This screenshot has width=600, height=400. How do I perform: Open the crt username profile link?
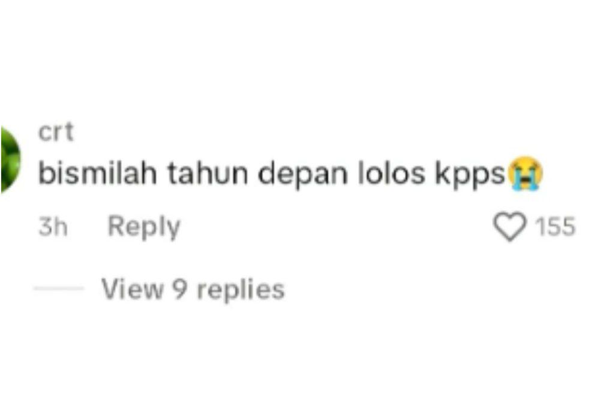tap(56, 133)
